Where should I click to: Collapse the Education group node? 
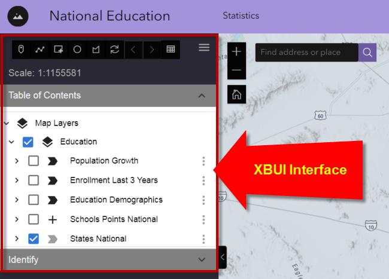11,142
